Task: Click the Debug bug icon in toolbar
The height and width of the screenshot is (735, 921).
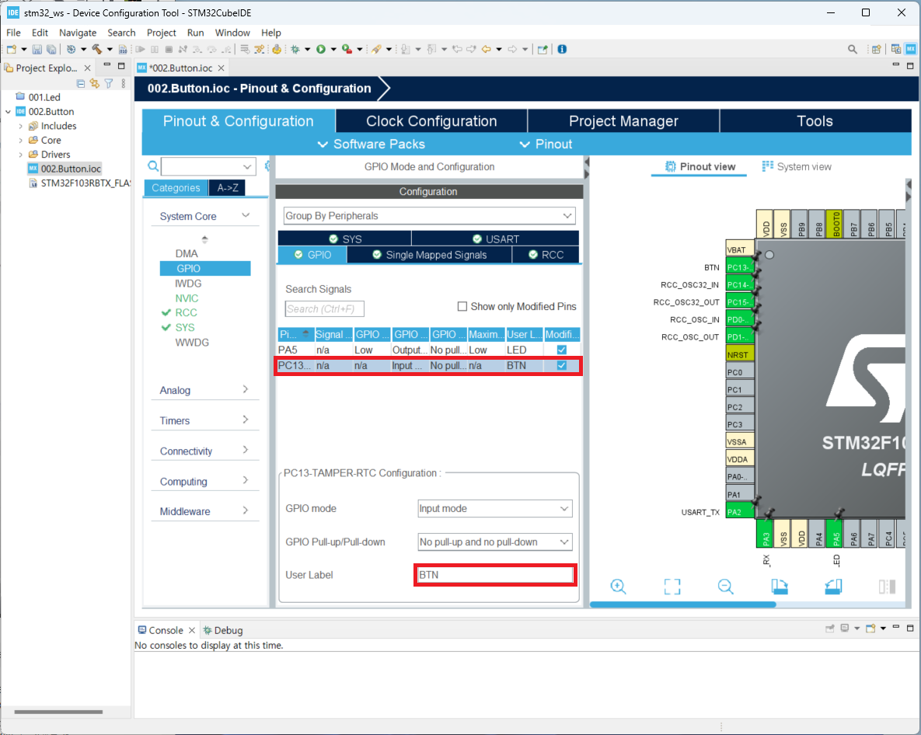Action: (295, 49)
